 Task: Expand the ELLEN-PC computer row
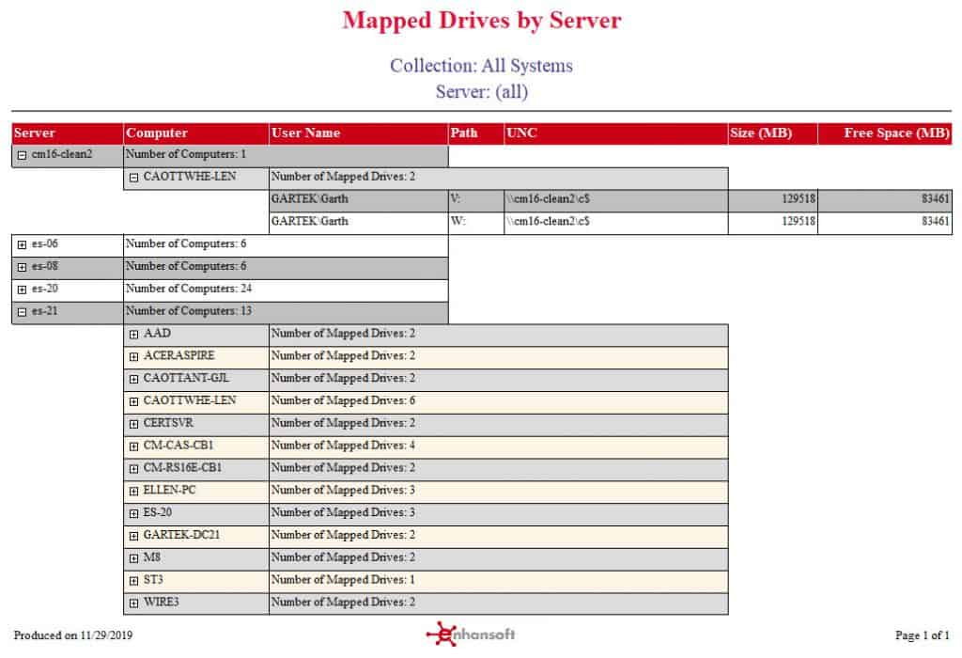(x=133, y=491)
